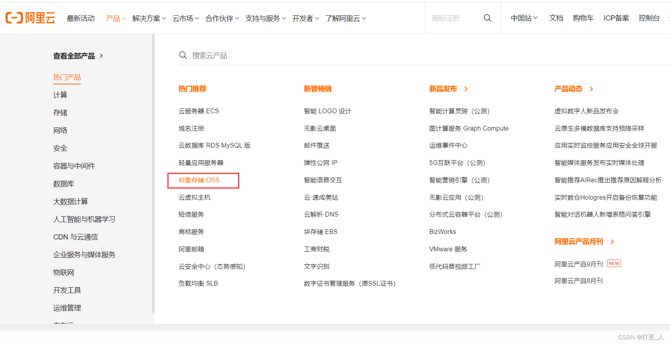Open 云服务器 ECS product page
The height and width of the screenshot is (344, 670).
199,111
